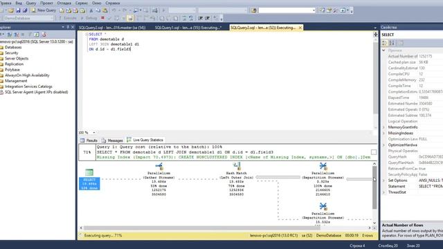Open the Вид menu

coord(19,3)
